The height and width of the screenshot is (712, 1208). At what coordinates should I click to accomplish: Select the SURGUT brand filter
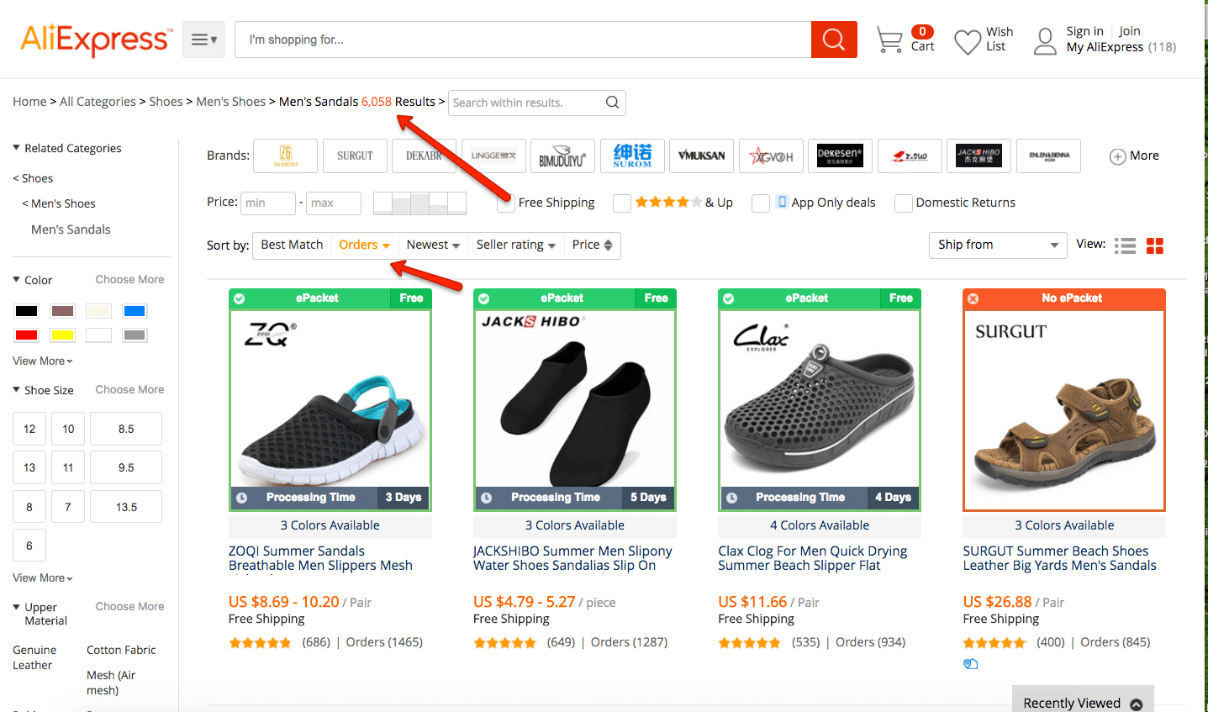tap(355, 156)
